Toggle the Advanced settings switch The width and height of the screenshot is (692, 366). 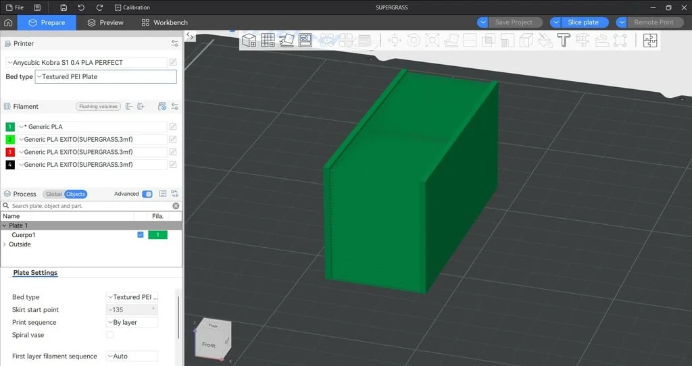tap(147, 194)
